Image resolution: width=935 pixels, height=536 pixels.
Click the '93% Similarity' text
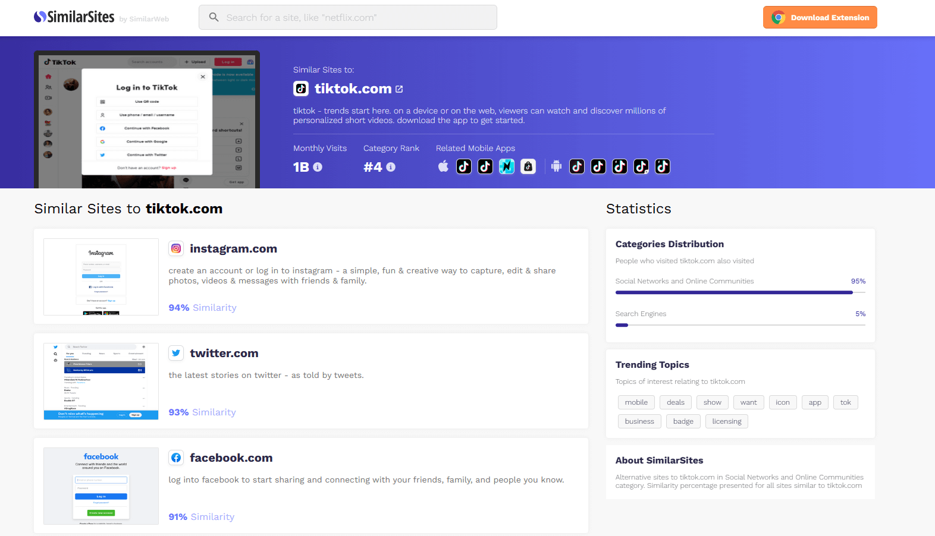(202, 412)
